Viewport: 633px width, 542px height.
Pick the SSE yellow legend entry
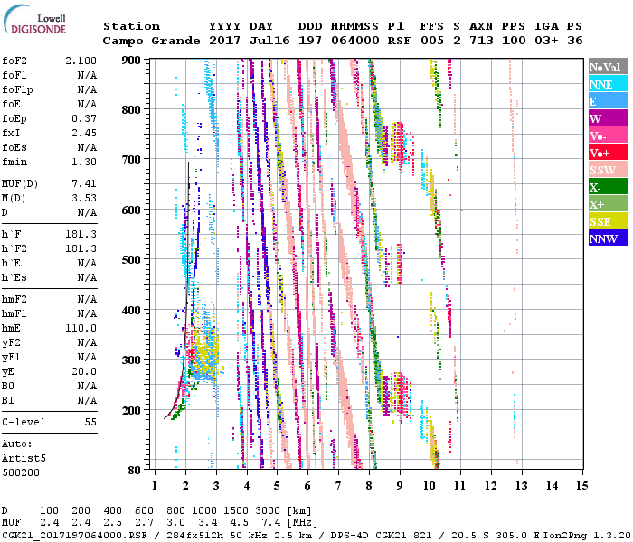[x=608, y=222]
